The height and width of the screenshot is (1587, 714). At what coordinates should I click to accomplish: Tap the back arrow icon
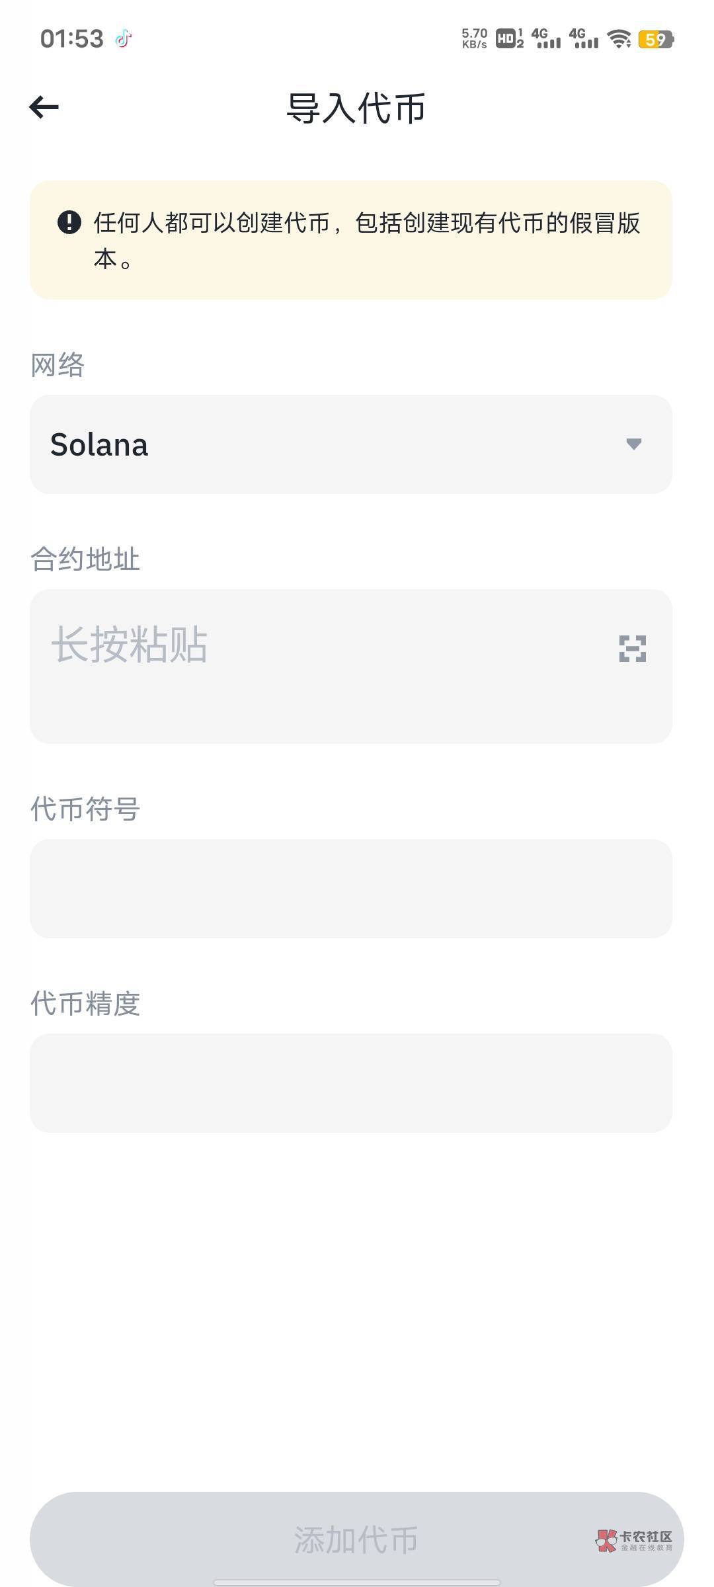click(x=44, y=107)
